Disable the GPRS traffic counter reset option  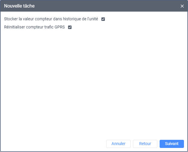tap(70, 28)
